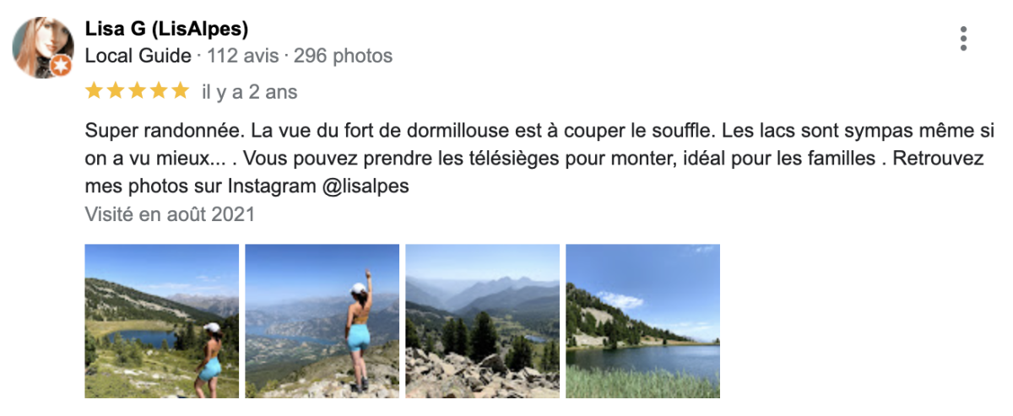1013x416 pixels.
Task: Click the orange Local Guide badge on avatar
Action: tap(60, 66)
